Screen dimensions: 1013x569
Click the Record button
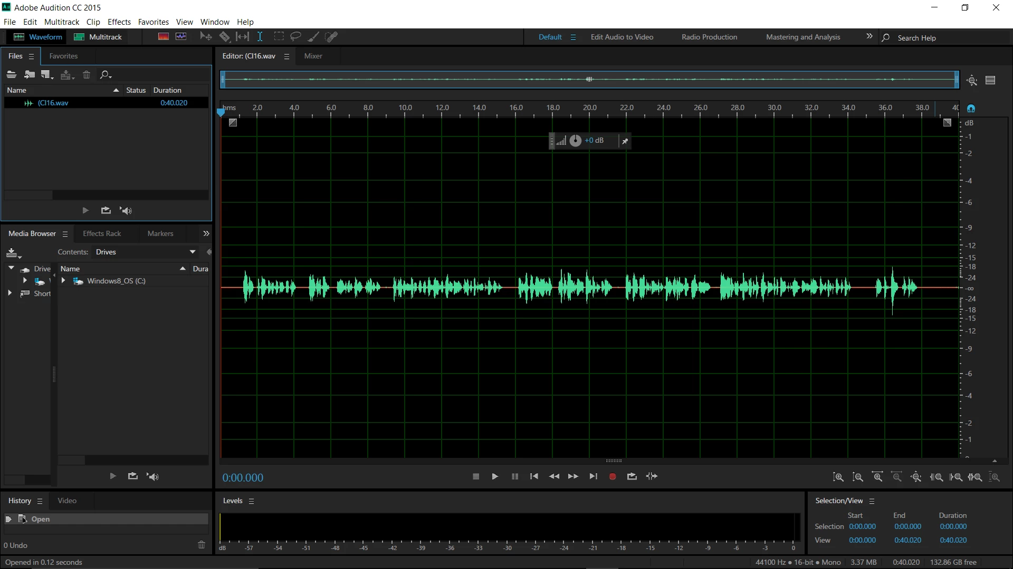click(612, 477)
